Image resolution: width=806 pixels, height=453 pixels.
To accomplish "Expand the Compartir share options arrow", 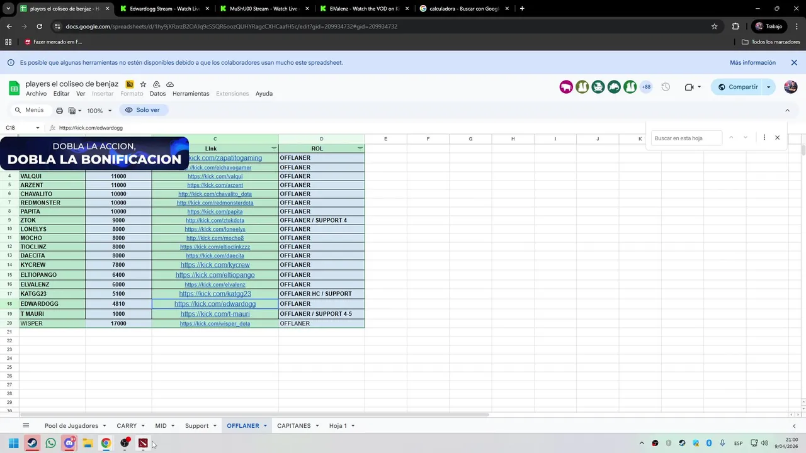I will coord(768,87).
